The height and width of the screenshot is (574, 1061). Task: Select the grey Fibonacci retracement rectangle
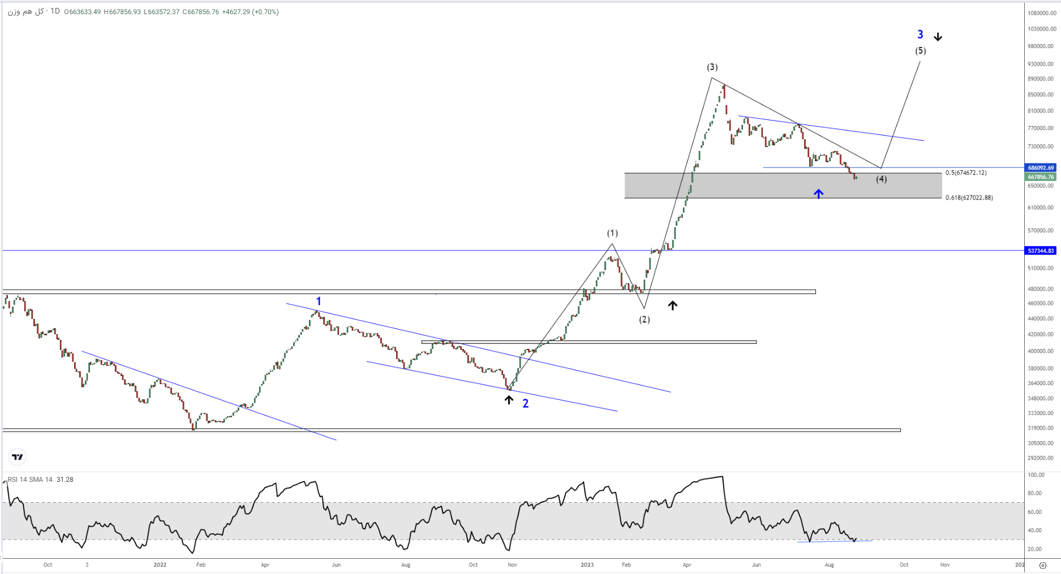[783, 185]
